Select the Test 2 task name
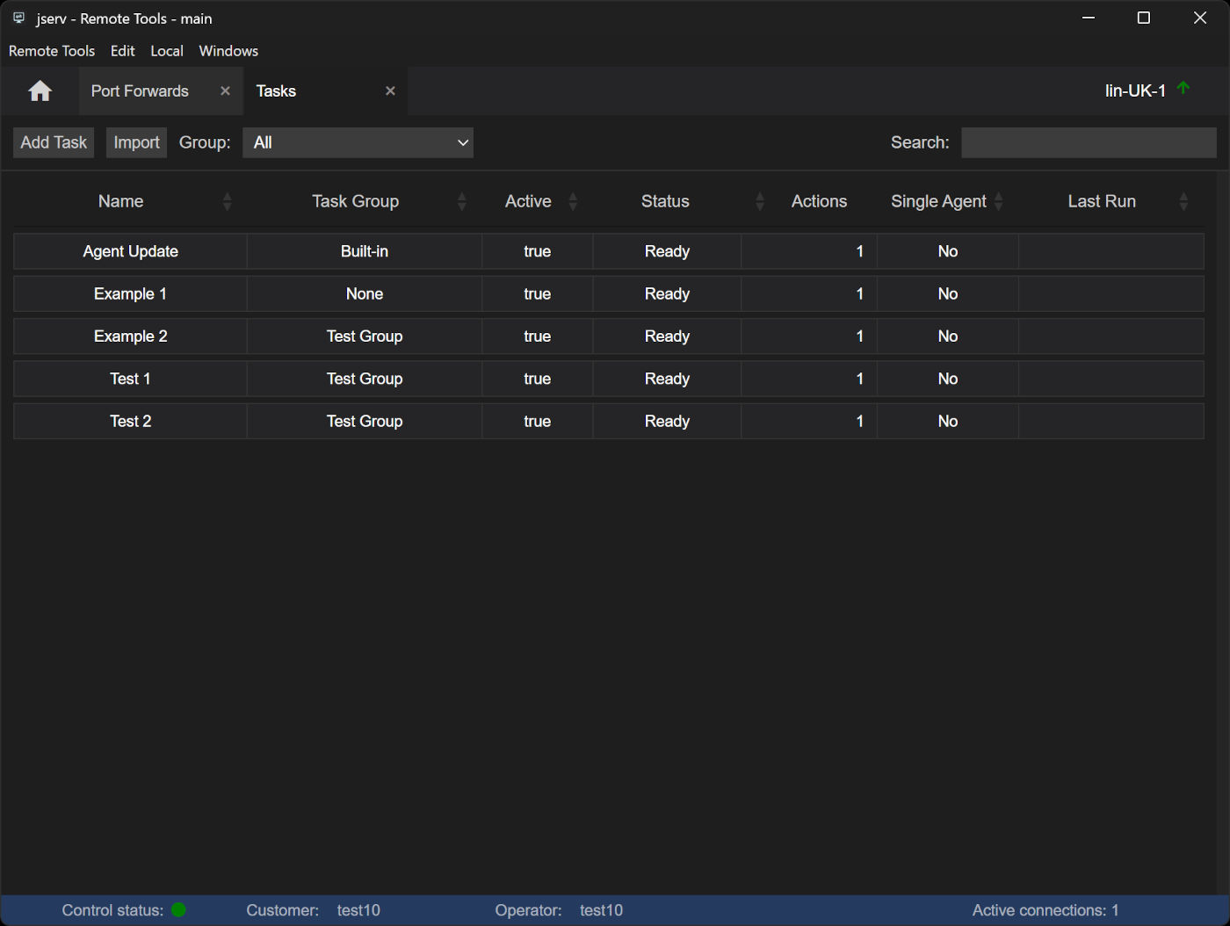The width and height of the screenshot is (1230, 926). click(x=130, y=422)
